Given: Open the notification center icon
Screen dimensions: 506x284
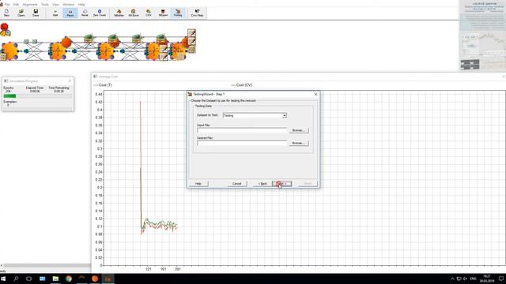Looking at the screenshot, I should pos(500,278).
